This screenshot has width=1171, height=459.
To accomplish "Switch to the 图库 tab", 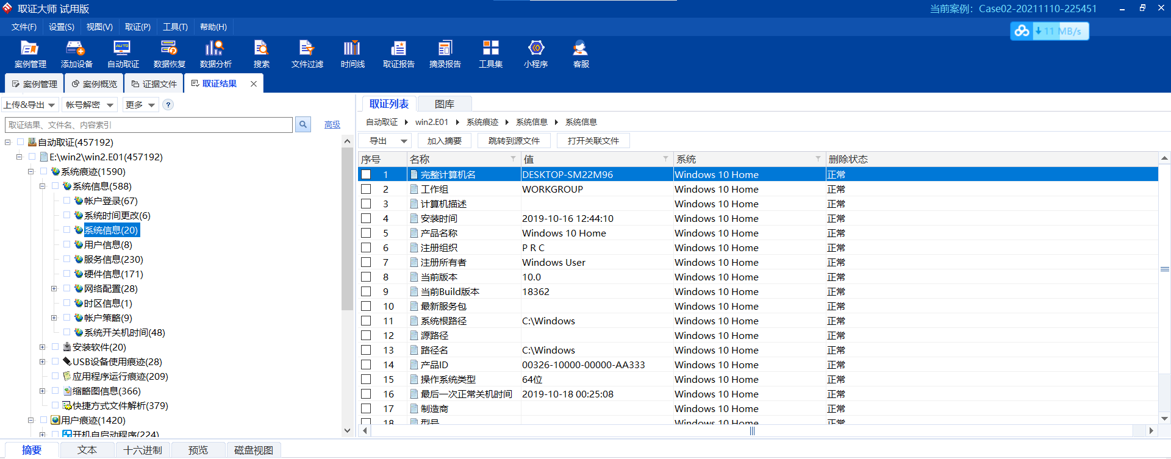I will tap(444, 104).
